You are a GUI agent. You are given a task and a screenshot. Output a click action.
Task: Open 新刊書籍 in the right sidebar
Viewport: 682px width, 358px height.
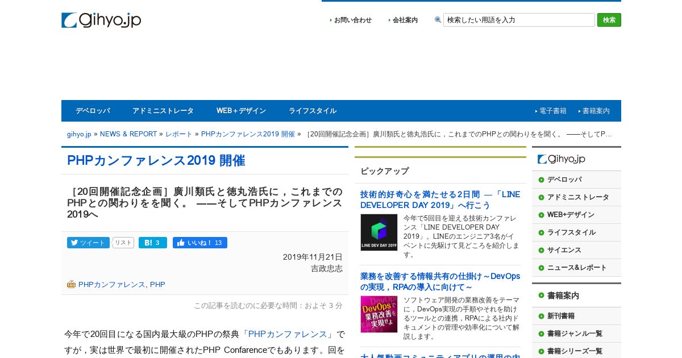tap(561, 316)
